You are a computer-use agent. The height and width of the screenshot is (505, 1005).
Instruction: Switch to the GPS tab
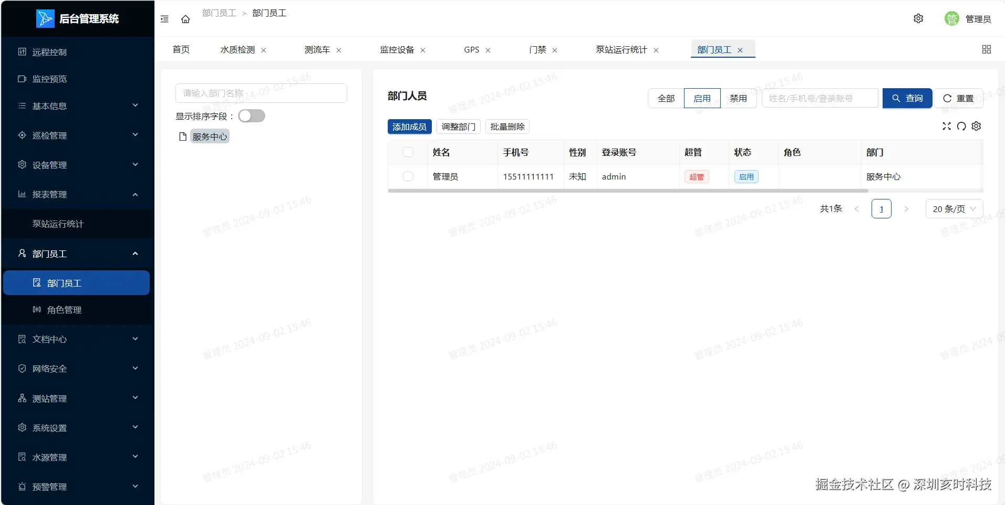coord(471,50)
